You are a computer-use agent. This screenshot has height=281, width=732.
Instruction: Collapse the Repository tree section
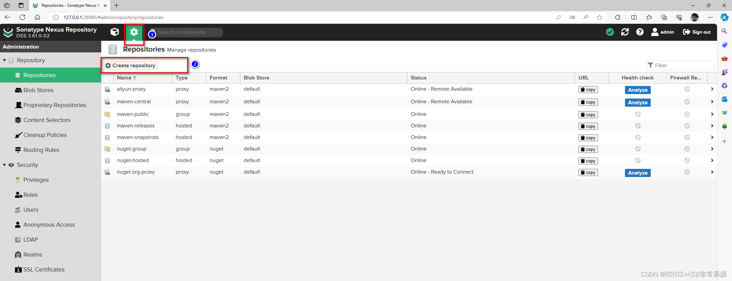[x=4, y=60]
